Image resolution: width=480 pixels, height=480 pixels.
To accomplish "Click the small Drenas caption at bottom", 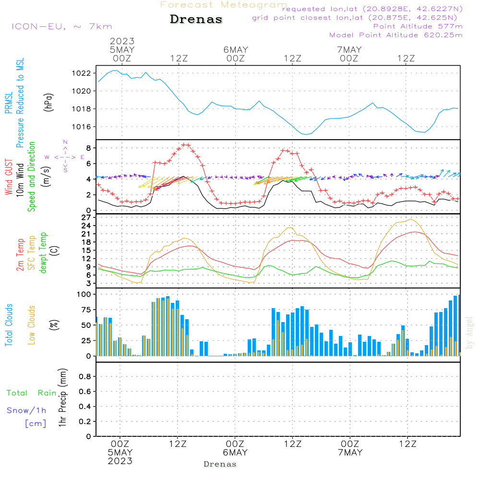I will click(220, 464).
